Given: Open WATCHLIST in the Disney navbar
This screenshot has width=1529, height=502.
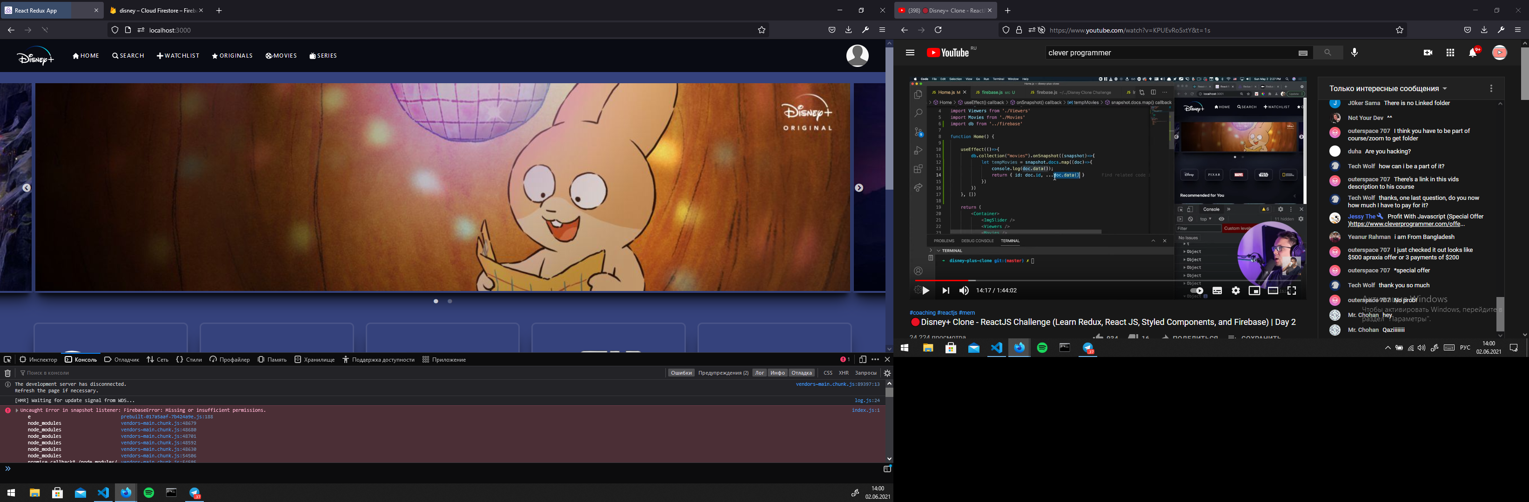Looking at the screenshot, I should point(178,56).
